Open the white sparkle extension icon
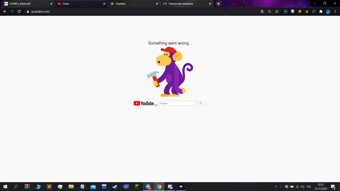340x191 pixels. coord(293,11)
